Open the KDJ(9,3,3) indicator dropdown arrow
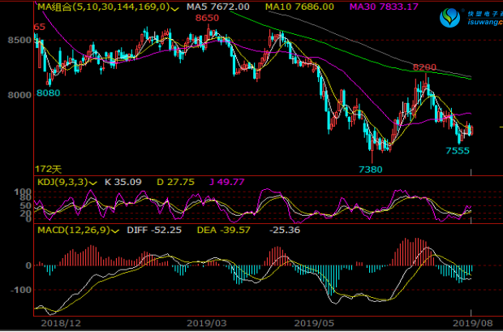503x332 pixels. tap(92, 183)
